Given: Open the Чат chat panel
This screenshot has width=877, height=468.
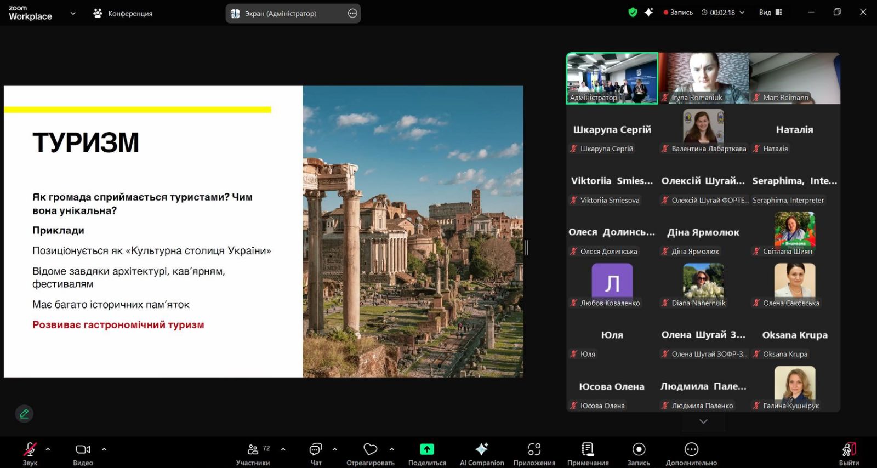Looking at the screenshot, I should pos(316,450).
